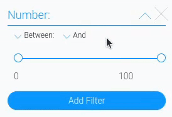
Task: Click the "Between:" condition label
Action: pos(39,35)
